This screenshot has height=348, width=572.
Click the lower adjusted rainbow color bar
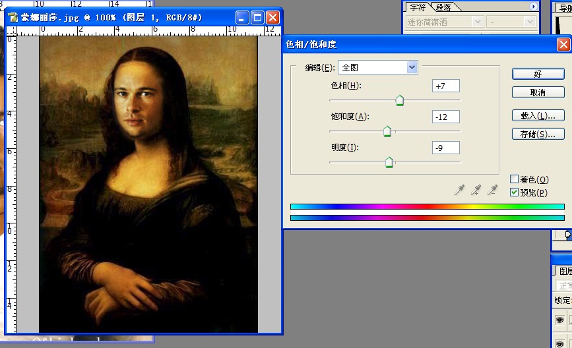click(x=427, y=217)
